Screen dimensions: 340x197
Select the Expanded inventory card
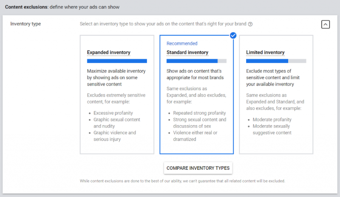(117, 94)
